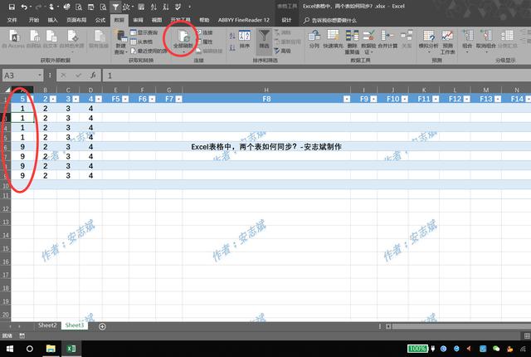Open the Connections option
The image size is (531, 357).
[x=205, y=32]
